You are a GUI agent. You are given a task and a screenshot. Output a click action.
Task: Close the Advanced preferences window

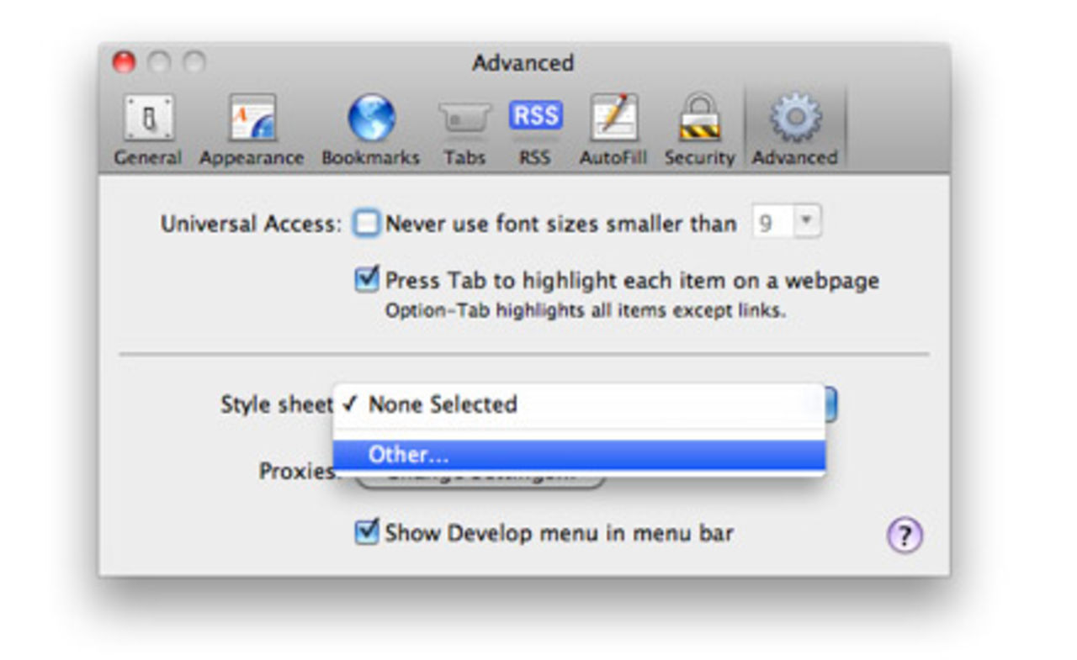[124, 62]
